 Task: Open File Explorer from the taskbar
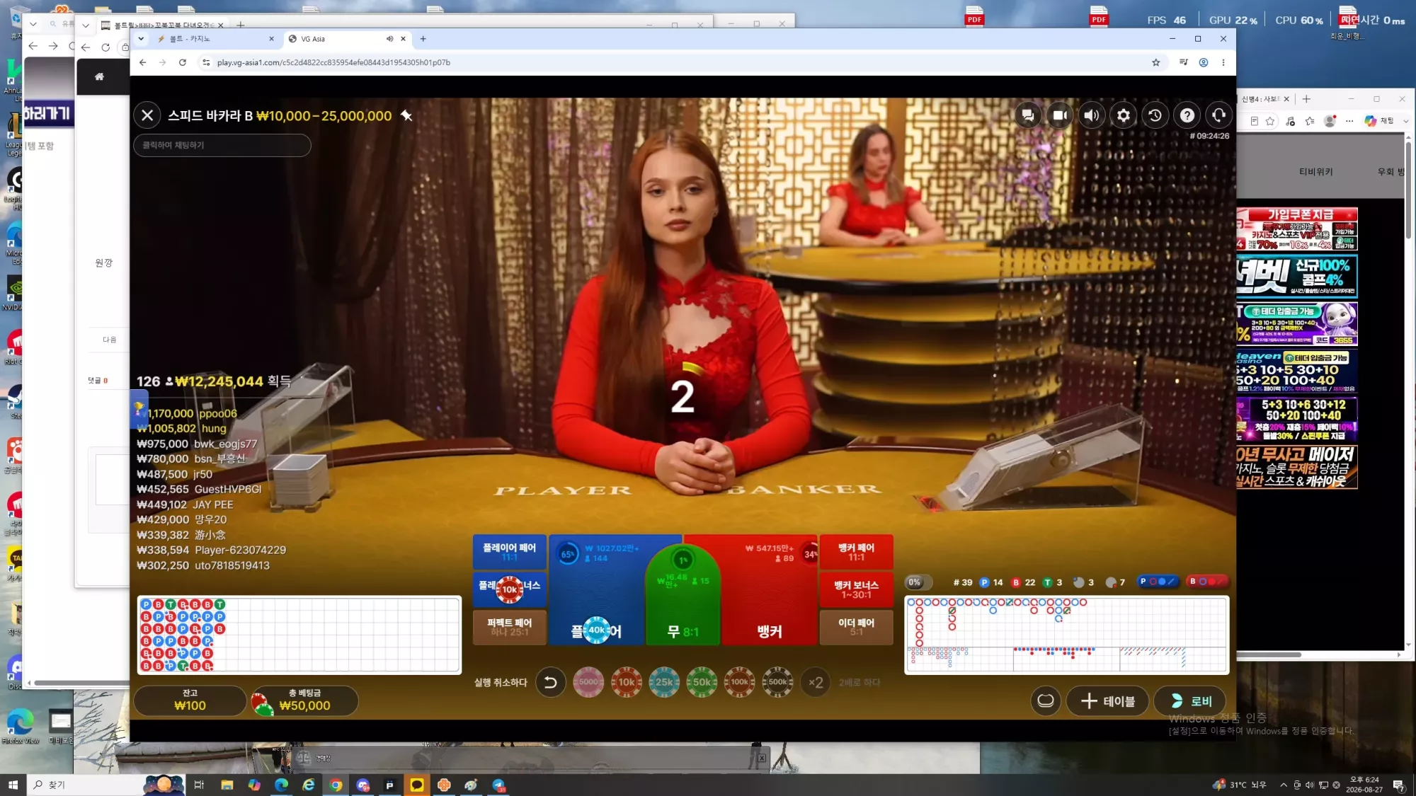[227, 785]
